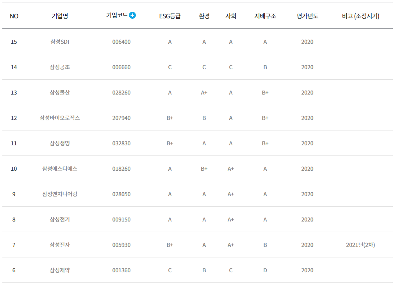The width and height of the screenshot is (396, 284).
Task: Select company code 207940
Action: pyautogui.click(x=121, y=118)
